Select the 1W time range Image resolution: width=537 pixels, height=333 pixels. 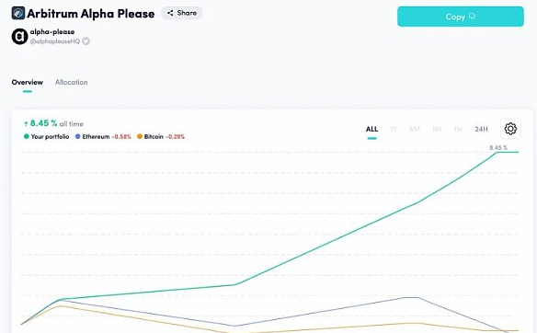click(x=458, y=129)
